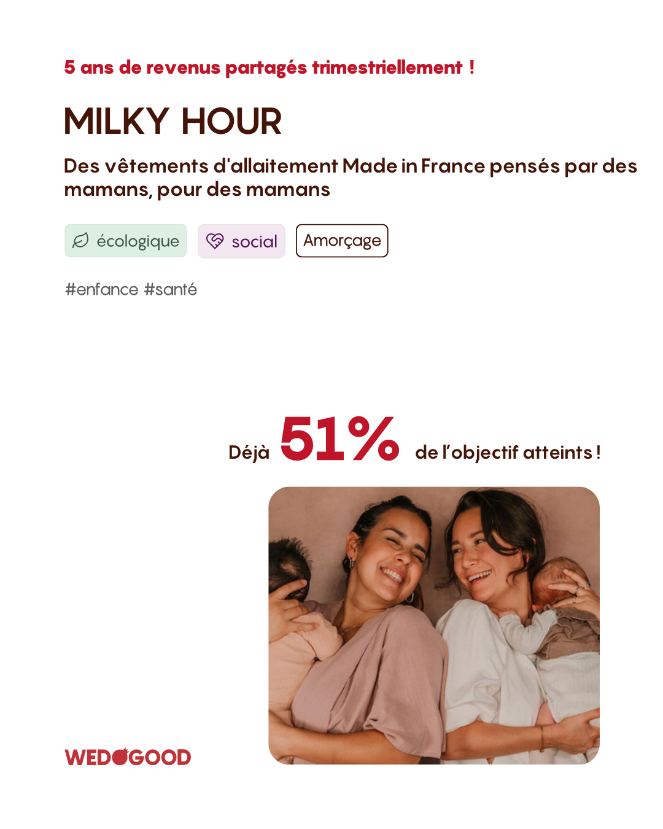663x829 pixels.
Task: Click the WEDOGOOD wordmark's GOOD letters
Action: [x=161, y=757]
